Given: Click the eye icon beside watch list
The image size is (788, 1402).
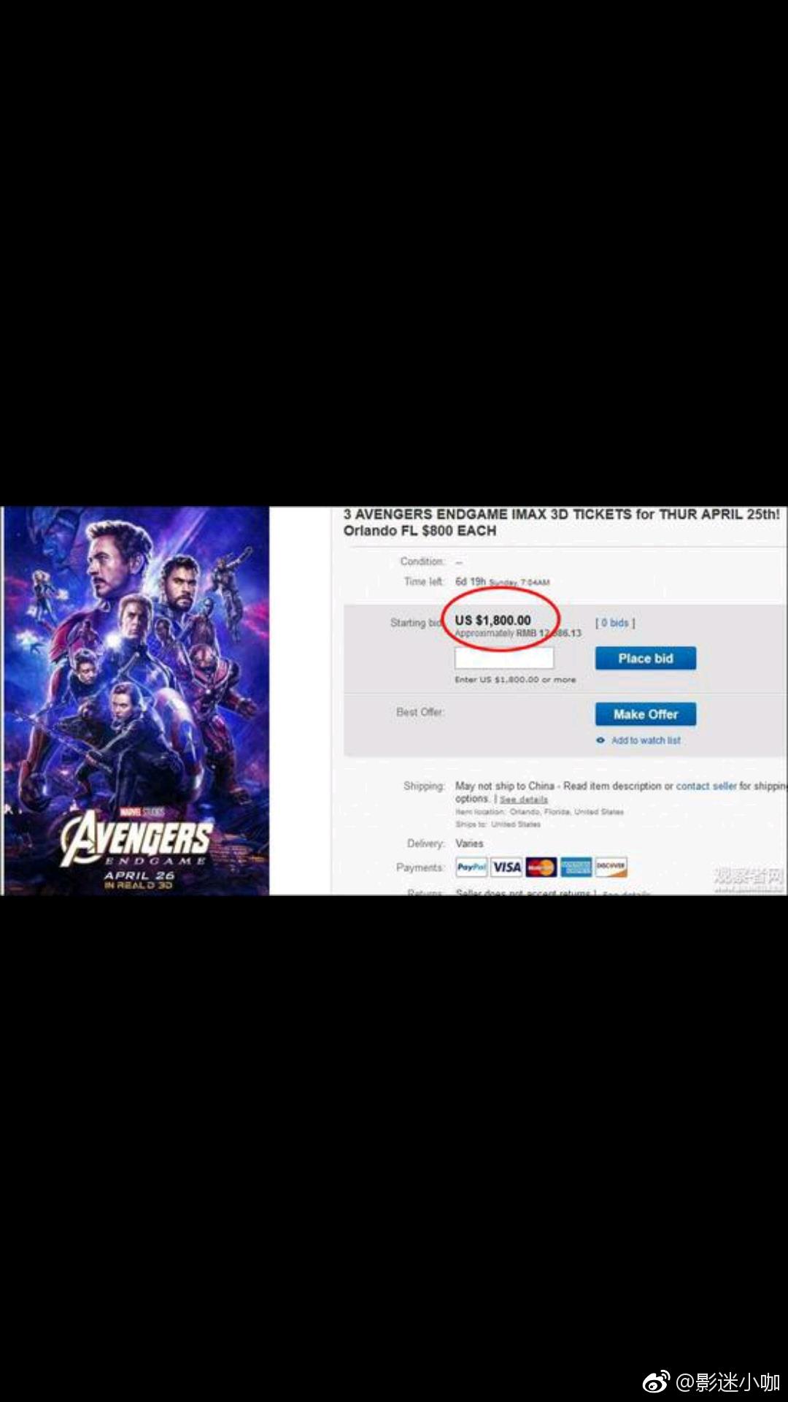Looking at the screenshot, I should 600,740.
